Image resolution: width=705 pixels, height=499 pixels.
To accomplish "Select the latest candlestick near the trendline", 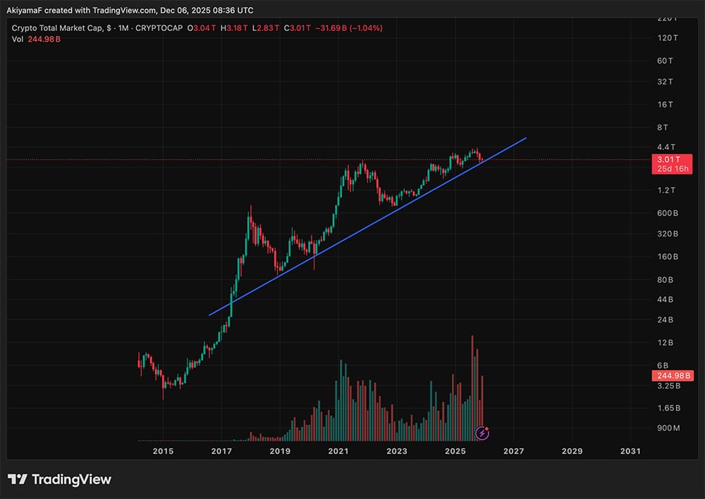I will (x=478, y=156).
